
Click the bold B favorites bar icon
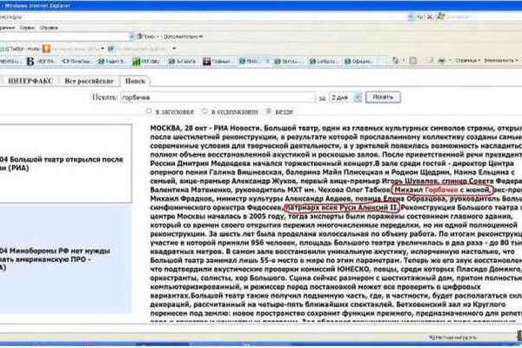[30, 61]
